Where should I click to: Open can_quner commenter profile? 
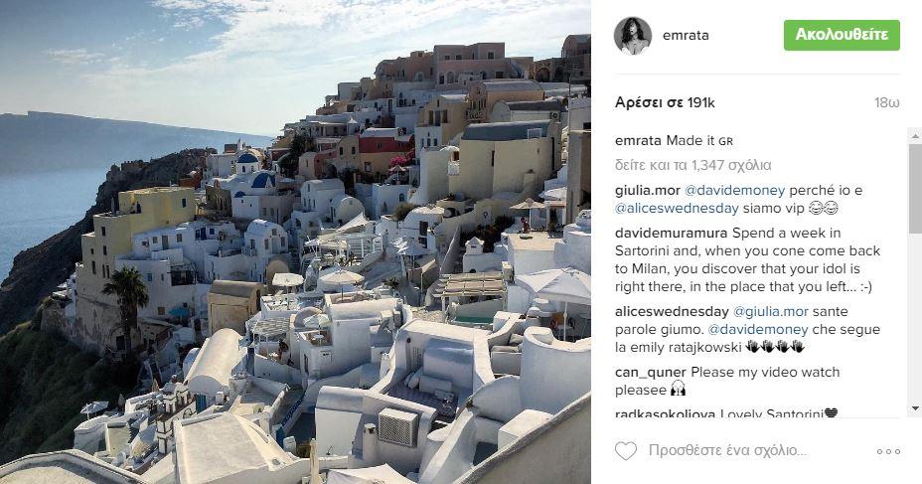click(x=651, y=373)
